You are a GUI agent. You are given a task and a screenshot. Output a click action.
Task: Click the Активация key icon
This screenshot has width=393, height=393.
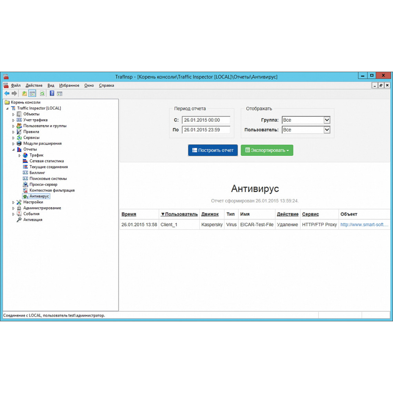pyautogui.click(x=19, y=220)
